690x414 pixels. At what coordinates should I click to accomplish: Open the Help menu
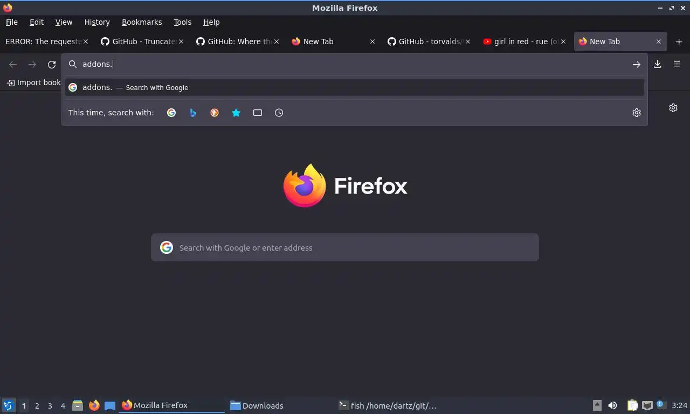(x=211, y=22)
